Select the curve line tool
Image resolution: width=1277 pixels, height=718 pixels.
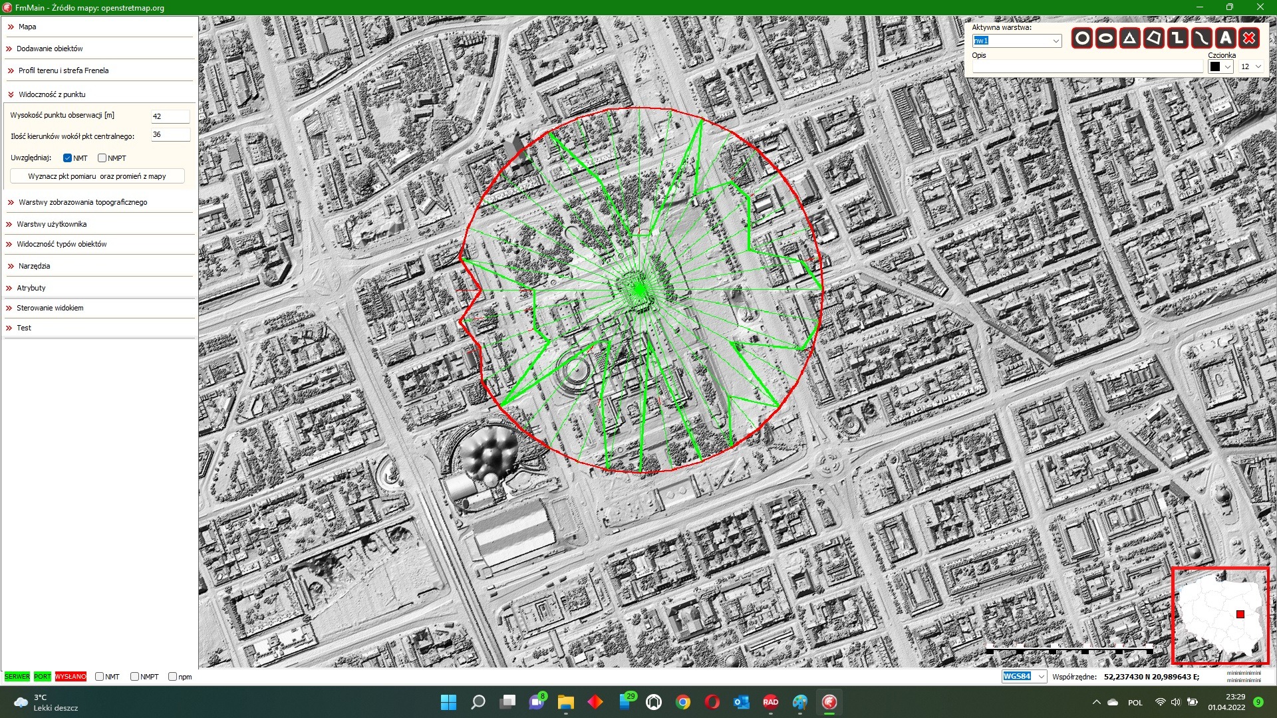tap(1201, 39)
